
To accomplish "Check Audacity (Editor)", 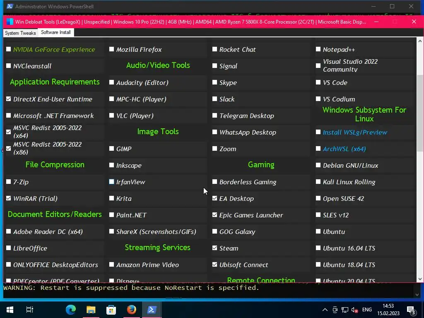I will [112, 82].
